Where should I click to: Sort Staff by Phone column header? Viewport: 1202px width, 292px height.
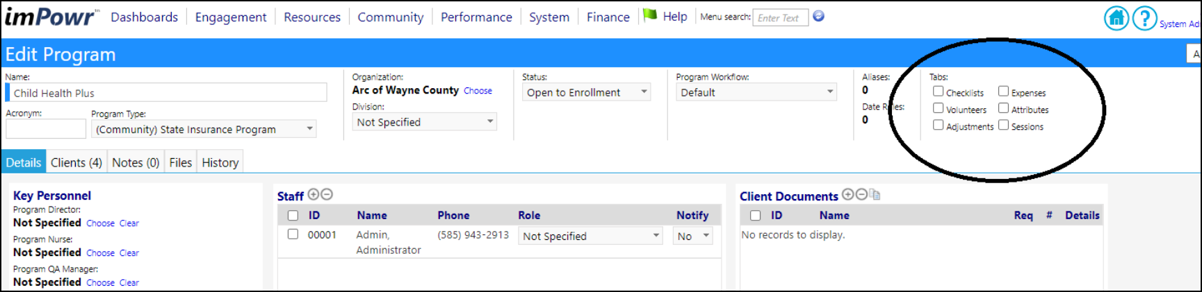[453, 216]
